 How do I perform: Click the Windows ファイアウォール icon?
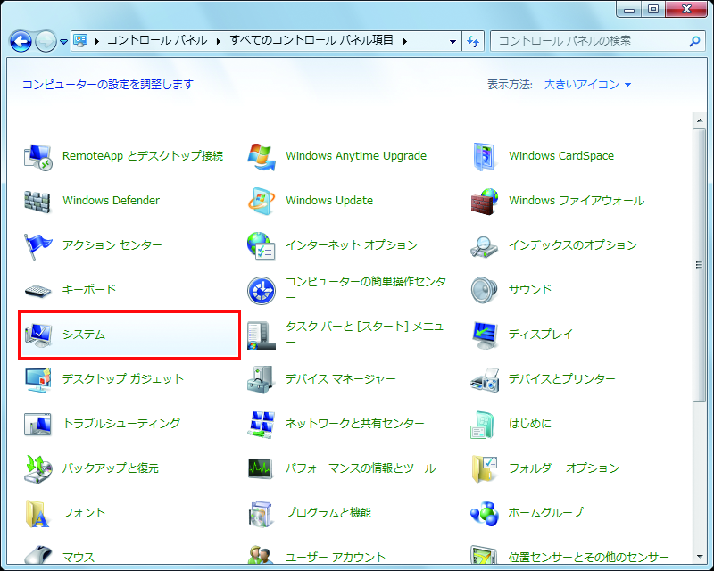tap(485, 201)
